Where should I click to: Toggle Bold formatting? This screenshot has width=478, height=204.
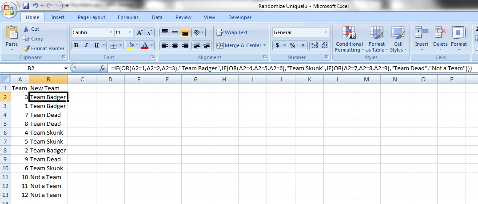pos(76,45)
